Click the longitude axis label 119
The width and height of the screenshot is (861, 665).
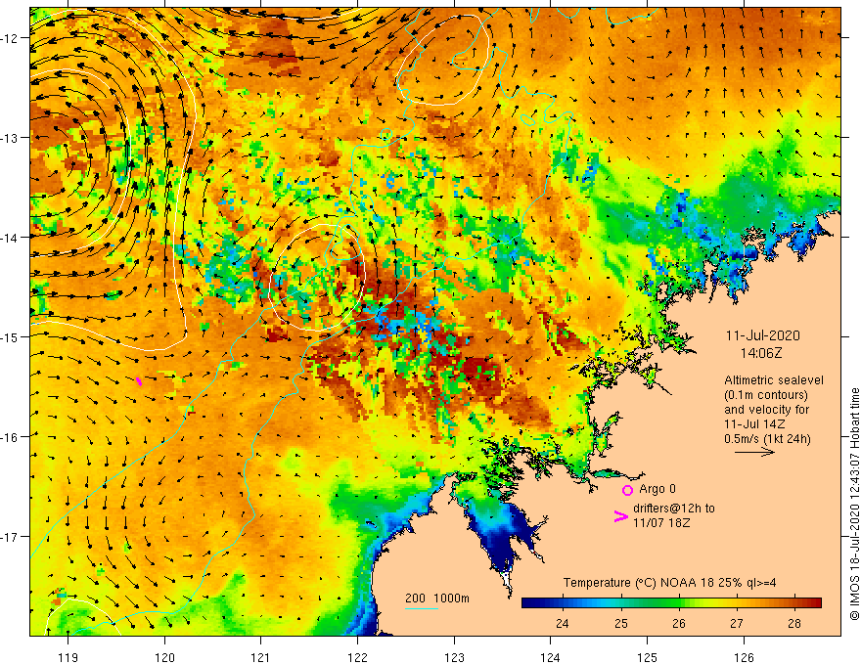pyautogui.click(x=68, y=657)
